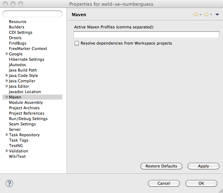Viewport: 223px width, 193px height.
Task: Expand the Google tree node
Action: (x=7, y=54)
